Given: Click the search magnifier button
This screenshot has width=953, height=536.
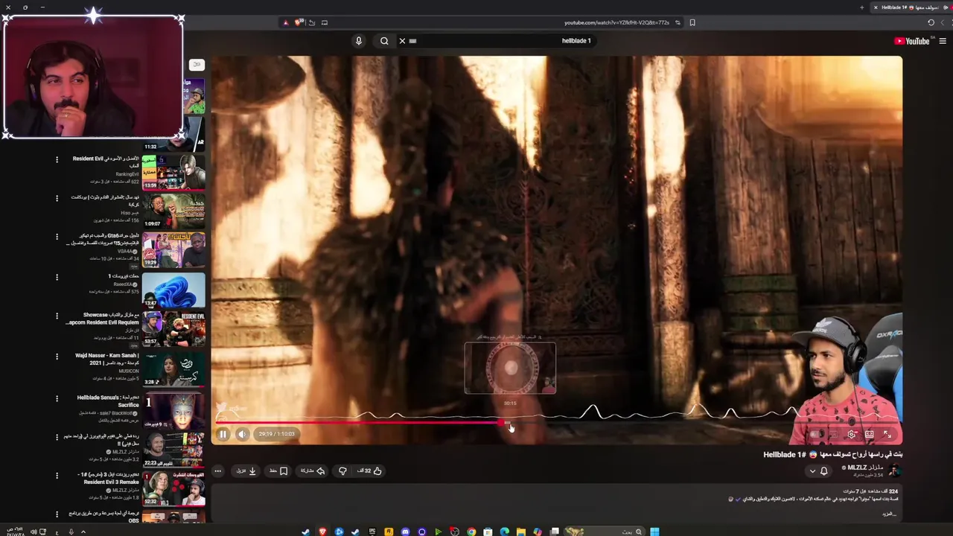Looking at the screenshot, I should tap(384, 41).
